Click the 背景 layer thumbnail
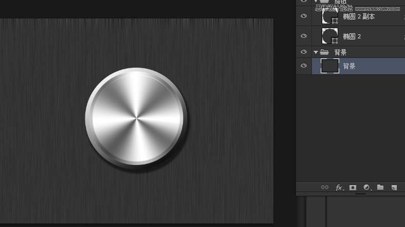The width and height of the screenshot is (405, 227). (329, 66)
